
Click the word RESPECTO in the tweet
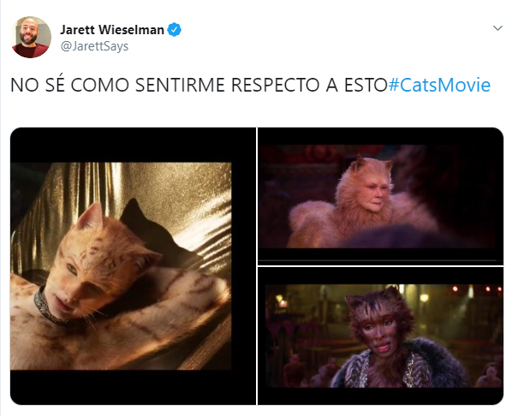click(275, 85)
